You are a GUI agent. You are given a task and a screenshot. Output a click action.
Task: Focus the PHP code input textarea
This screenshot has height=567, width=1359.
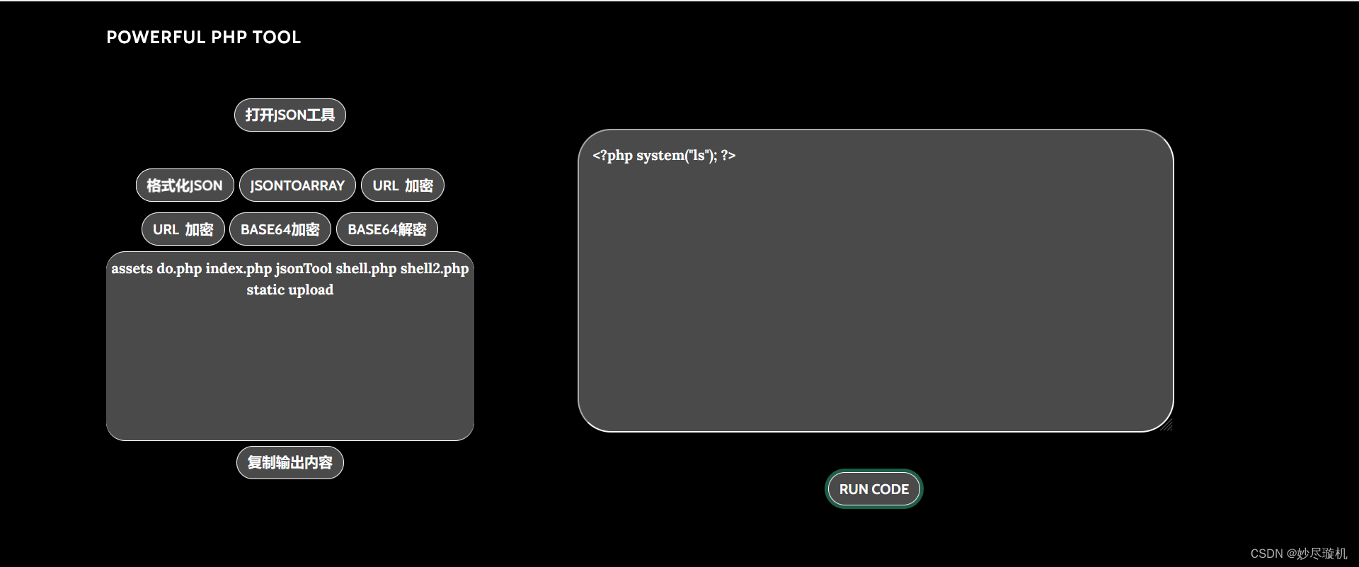(876, 280)
